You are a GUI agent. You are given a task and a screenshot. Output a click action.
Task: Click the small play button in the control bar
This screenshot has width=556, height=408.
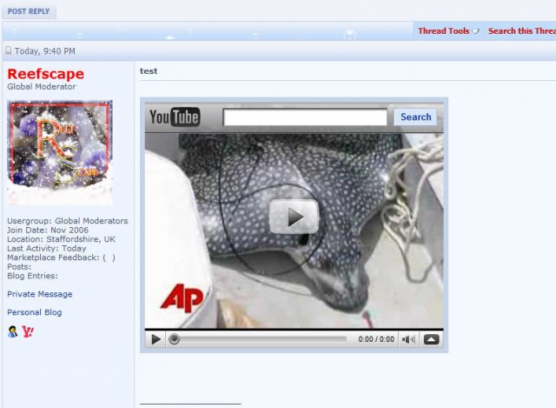tap(156, 339)
